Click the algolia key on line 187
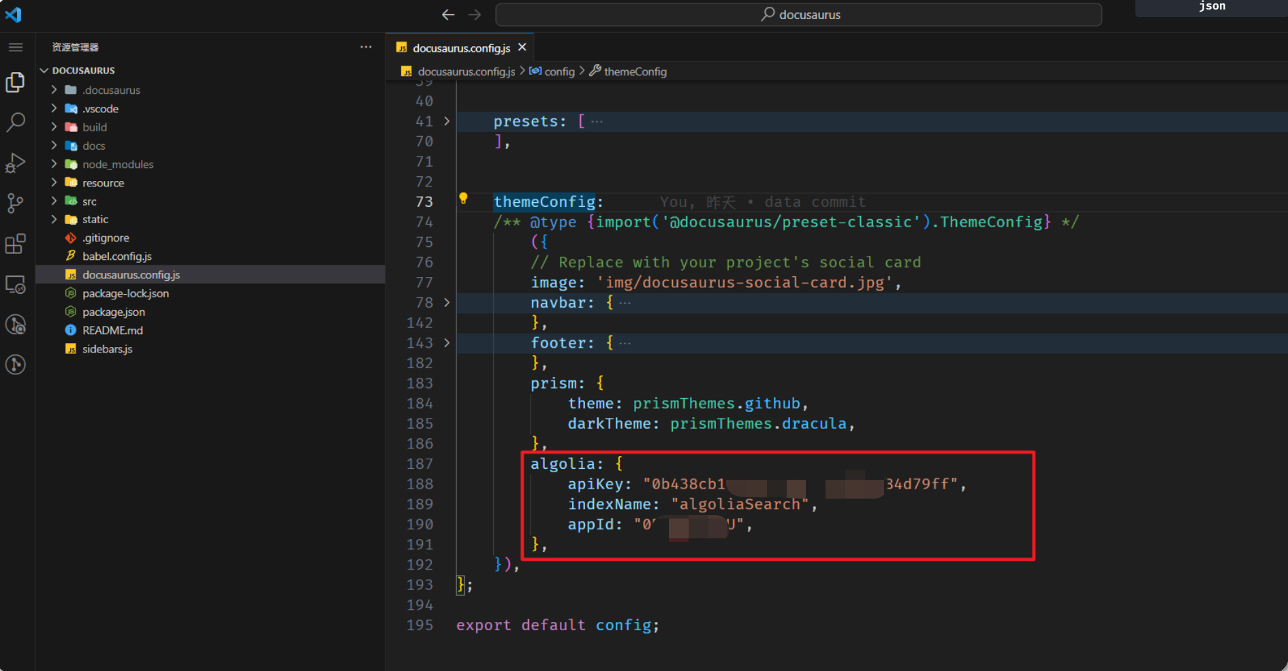This screenshot has width=1288, height=671. pyautogui.click(x=563, y=464)
